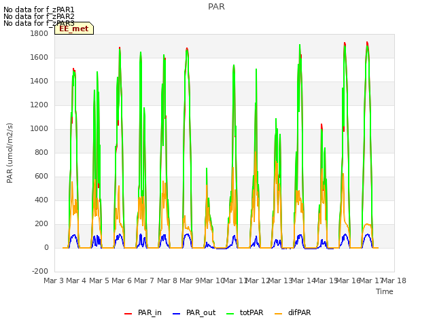
Task: Click the PAR_in red legend swatch
Action: click(x=128, y=314)
